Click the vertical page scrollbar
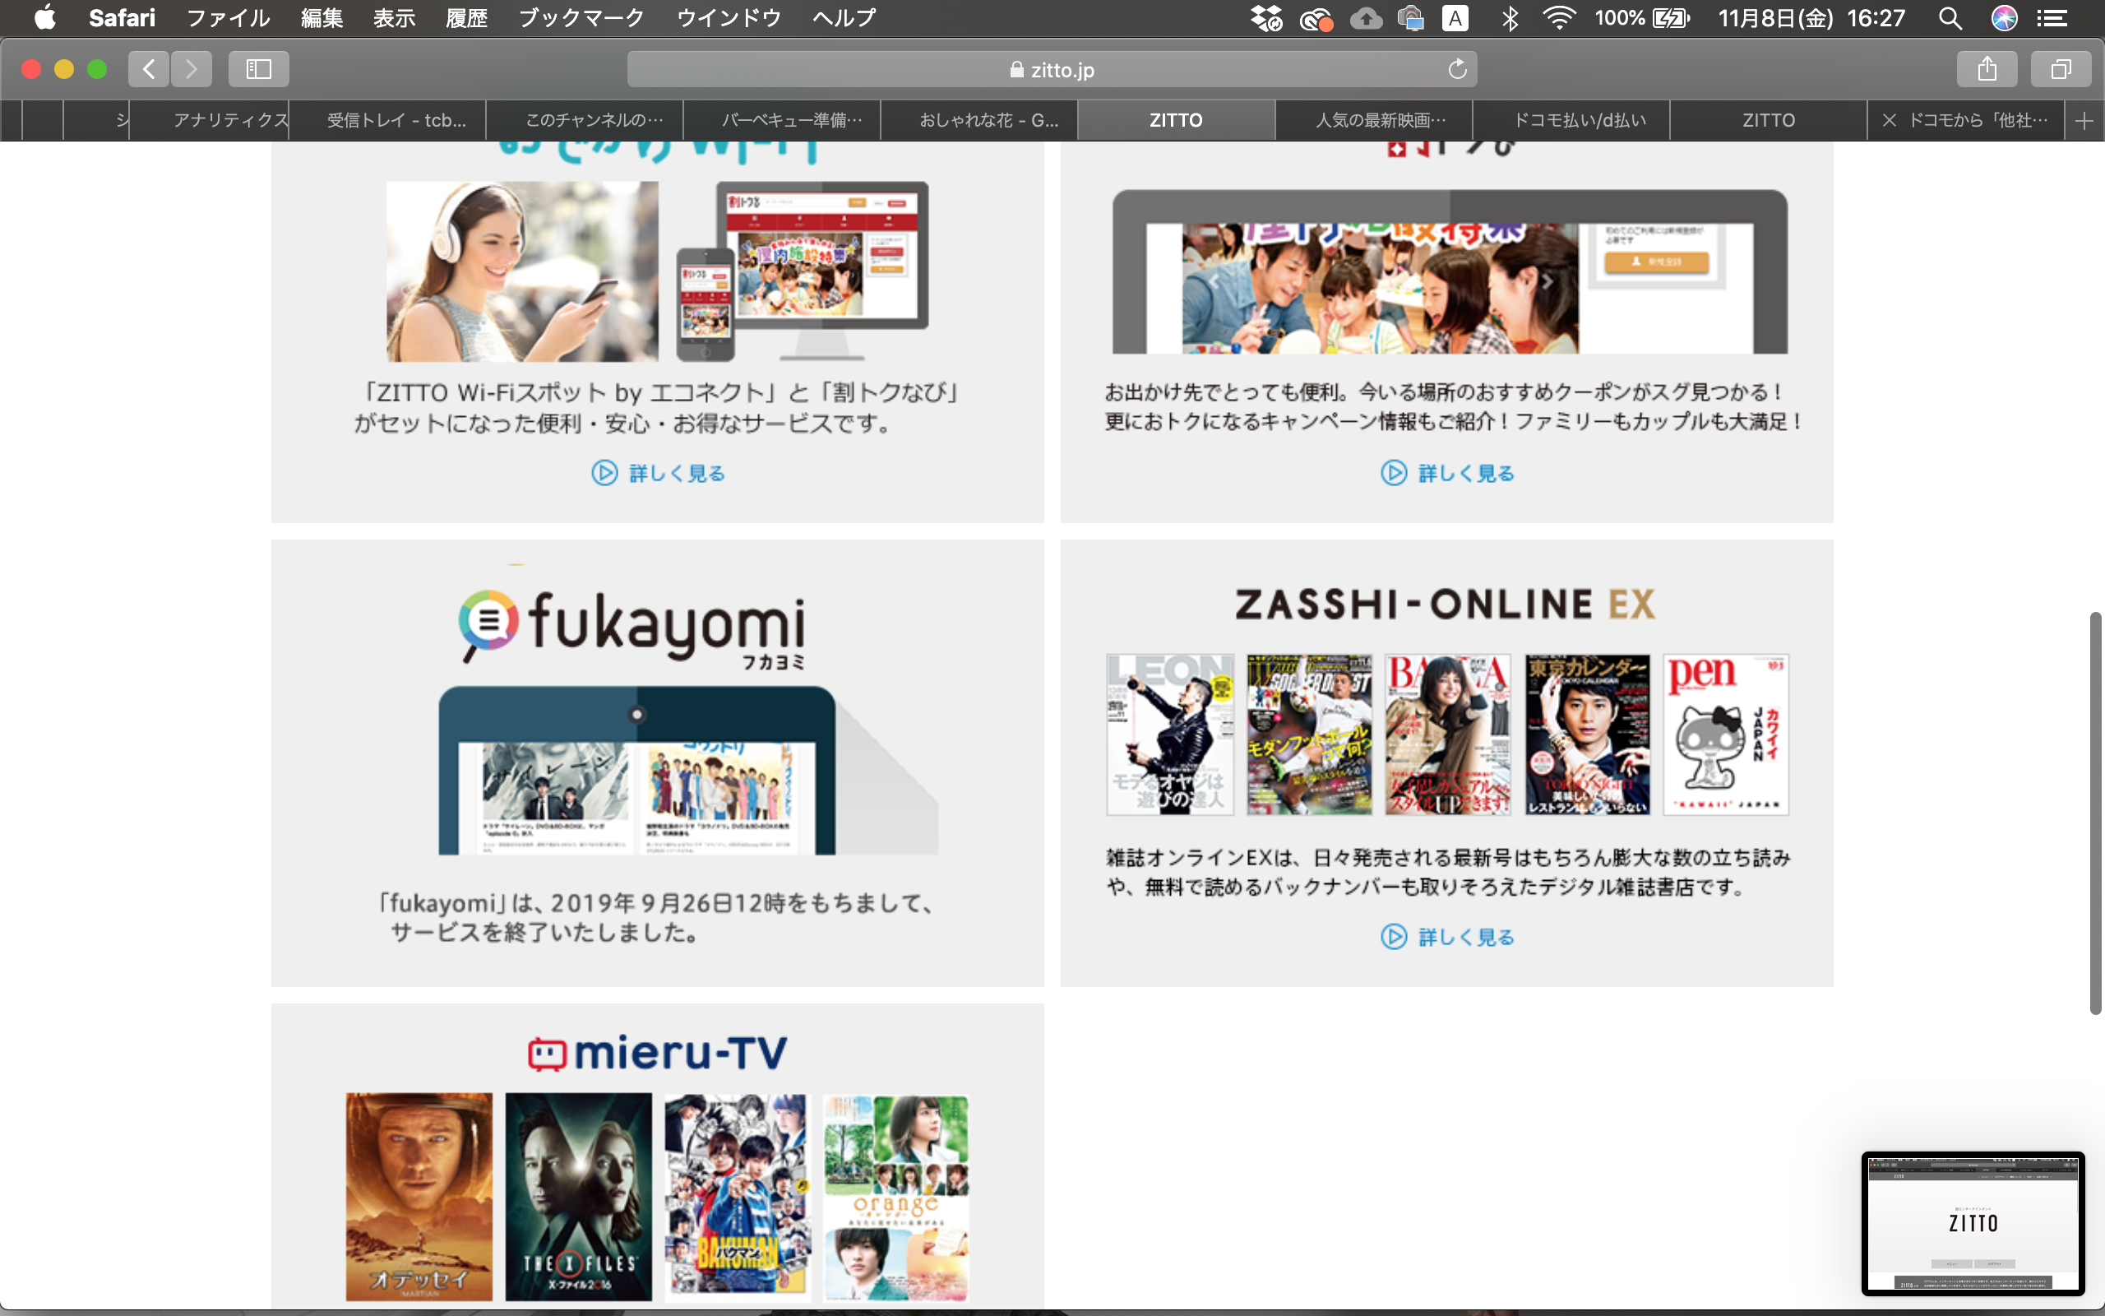 [2095, 813]
